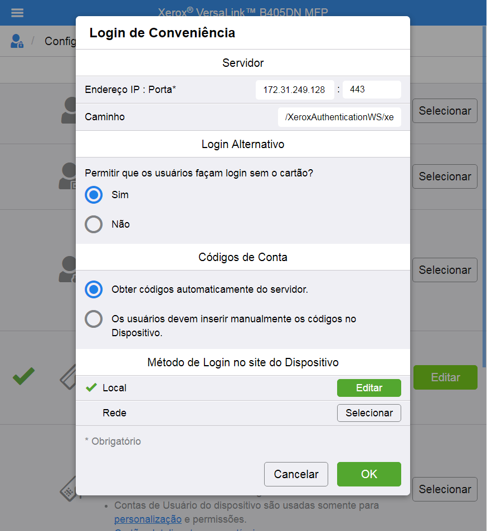Click the user lock icon in breadcrumb
487x531 pixels.
17,41
